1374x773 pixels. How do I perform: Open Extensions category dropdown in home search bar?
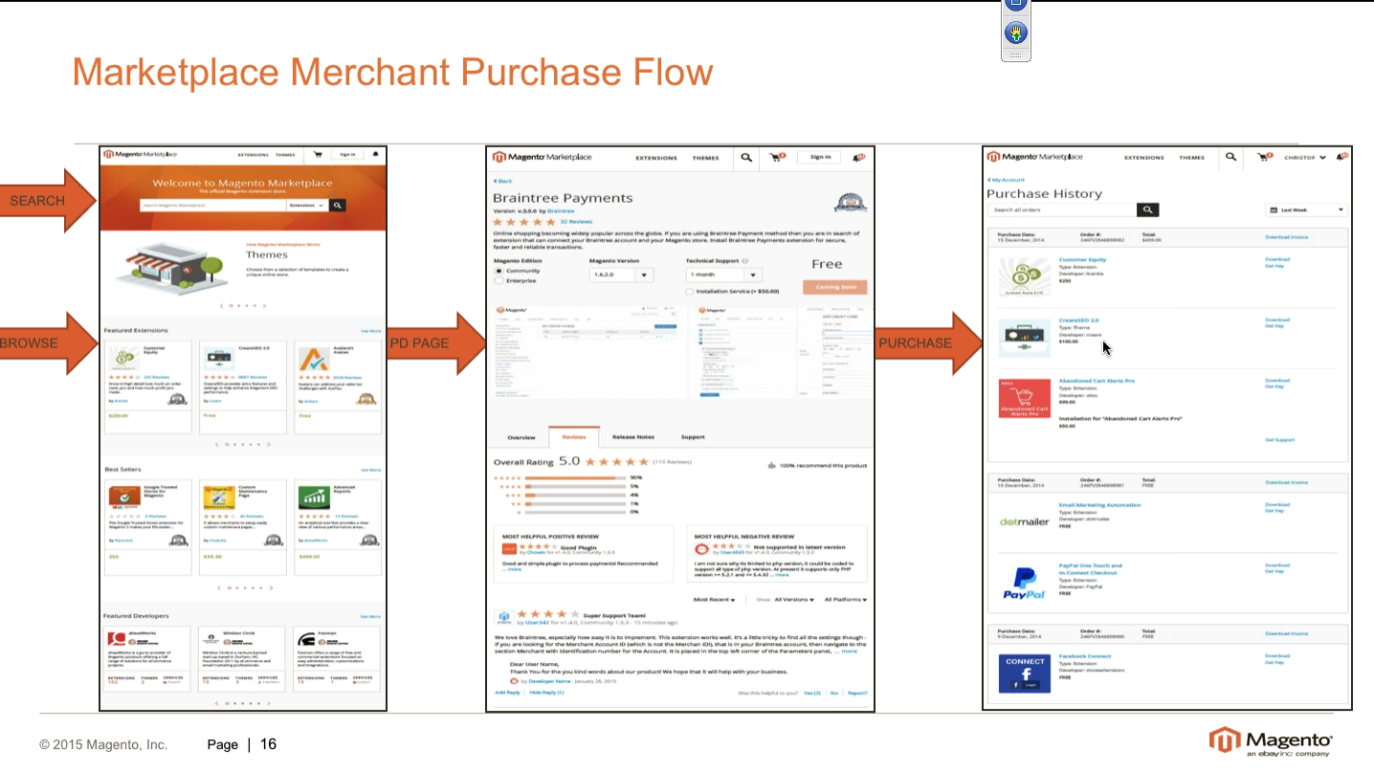coord(308,205)
